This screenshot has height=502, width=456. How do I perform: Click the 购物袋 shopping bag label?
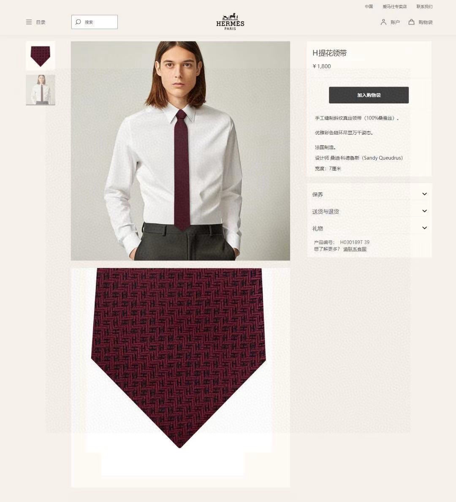click(426, 22)
